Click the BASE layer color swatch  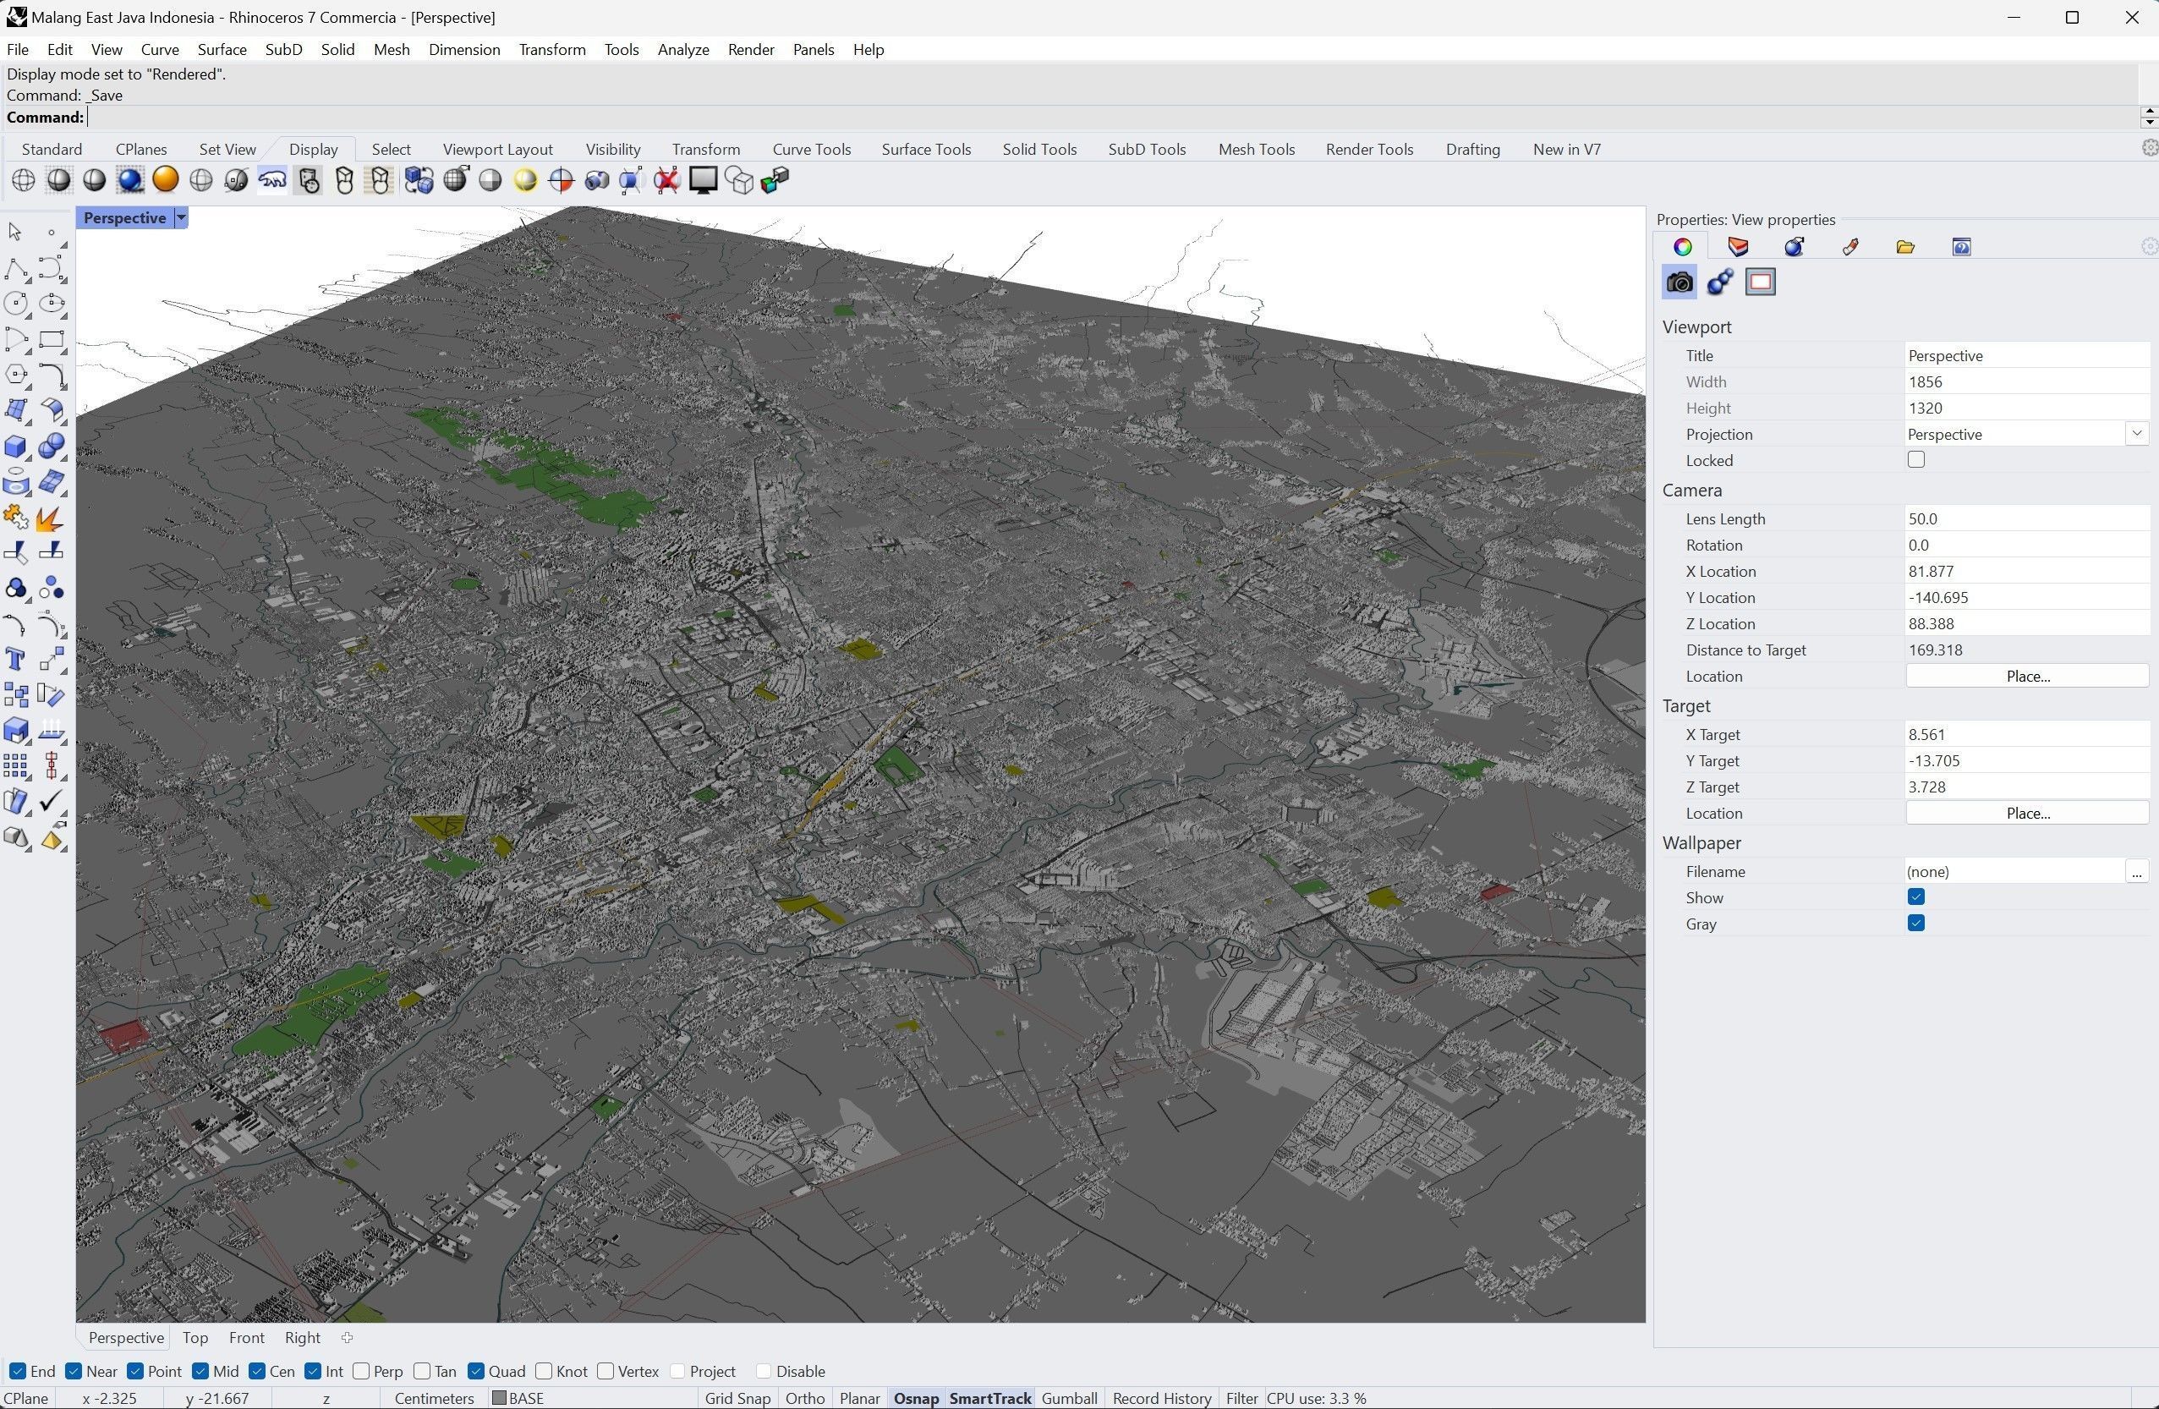[499, 1398]
